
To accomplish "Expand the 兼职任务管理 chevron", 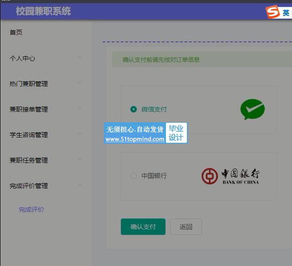I will pos(80,159).
